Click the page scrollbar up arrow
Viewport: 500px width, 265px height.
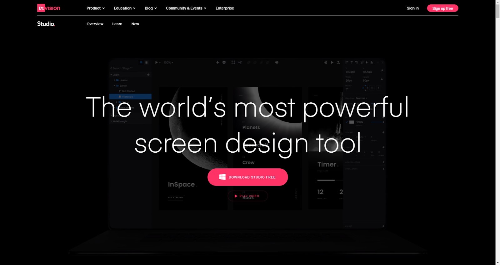tap(497, 2)
